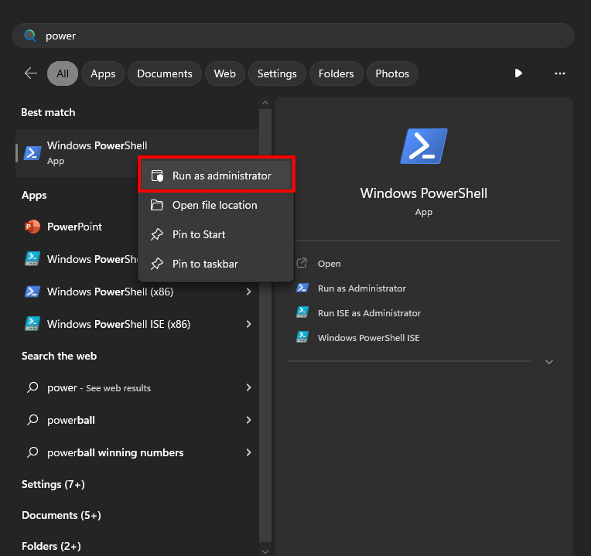Click the search icon beside 'power' web result
This screenshot has width=591, height=556.
click(x=32, y=387)
